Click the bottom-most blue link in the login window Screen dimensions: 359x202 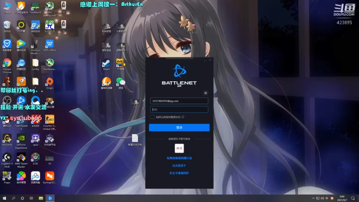pos(179,173)
